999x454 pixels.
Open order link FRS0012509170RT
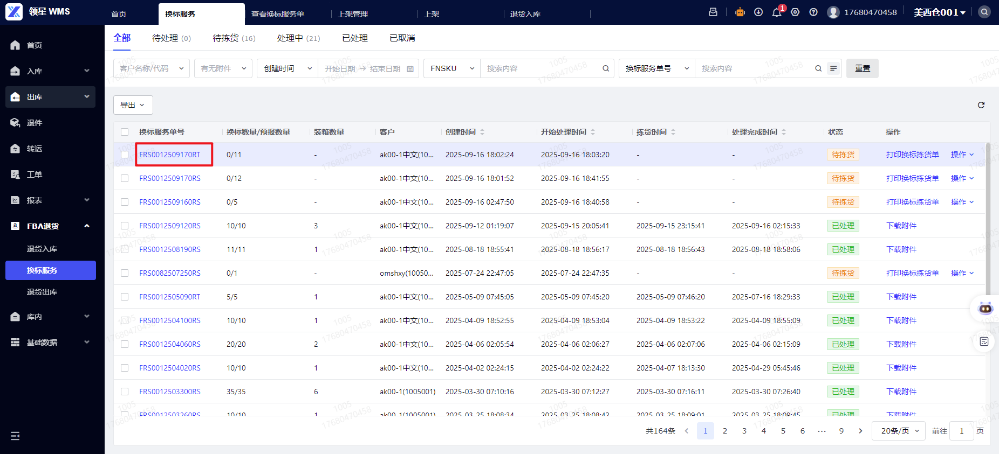coord(169,155)
